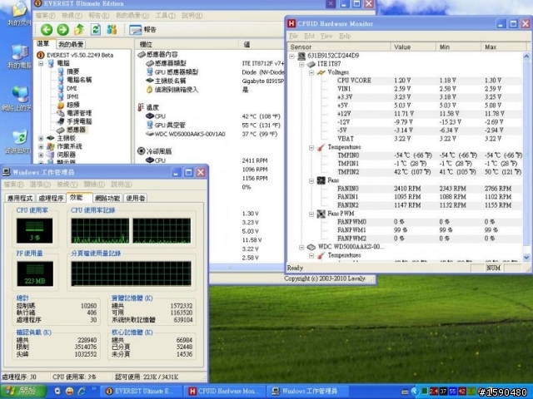Screen dimensions: 533x399
Task: Collapse the Fans group in Hardware Monitor
Action: pos(311,181)
